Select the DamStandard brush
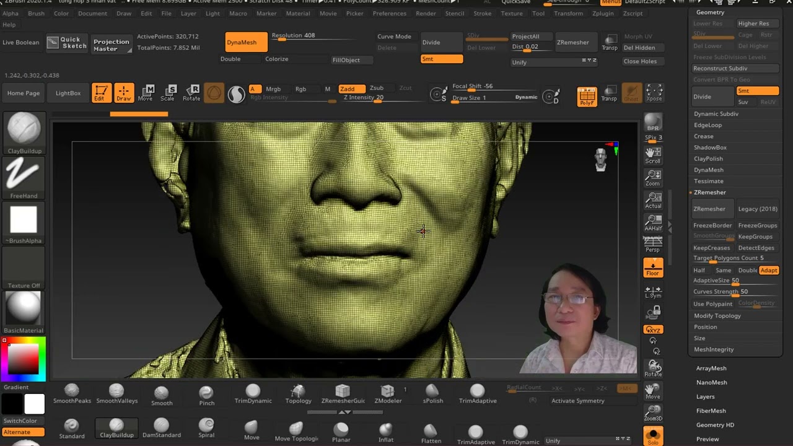 161,428
